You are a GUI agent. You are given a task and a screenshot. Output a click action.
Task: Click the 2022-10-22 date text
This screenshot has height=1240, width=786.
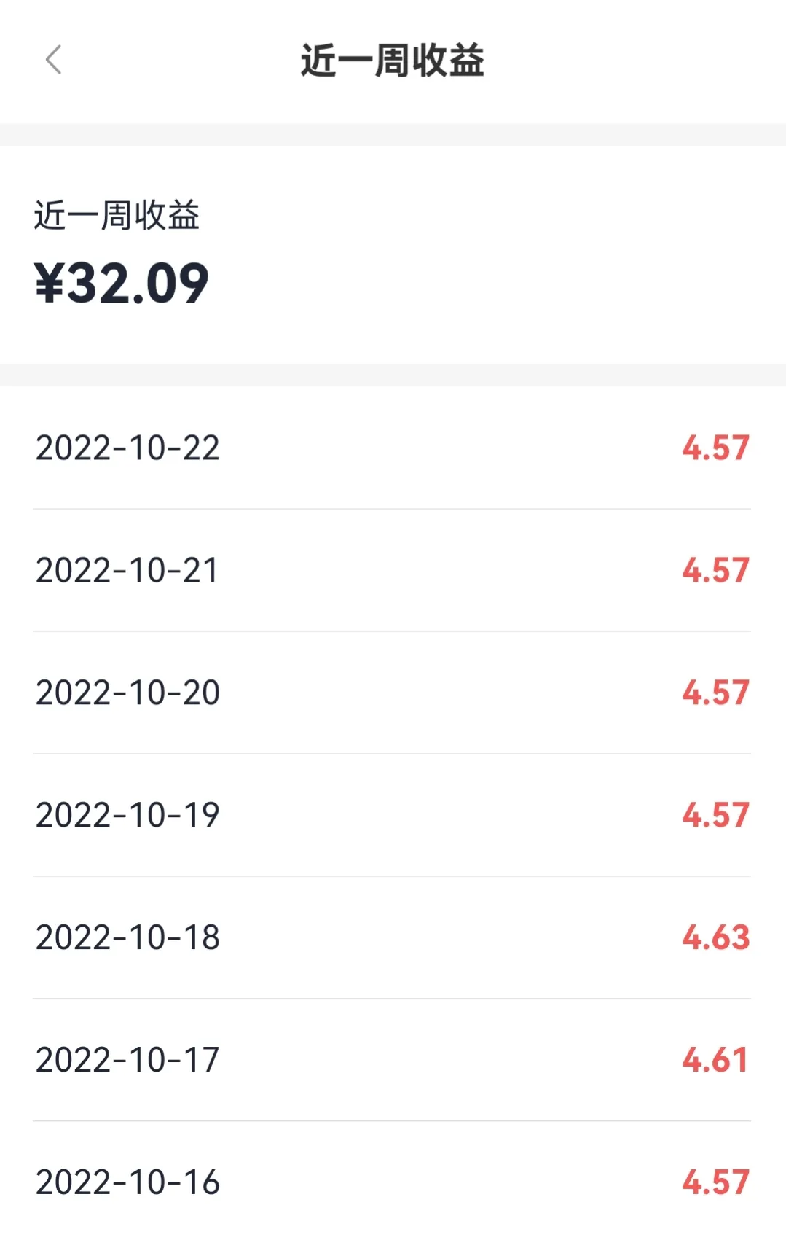coord(127,448)
